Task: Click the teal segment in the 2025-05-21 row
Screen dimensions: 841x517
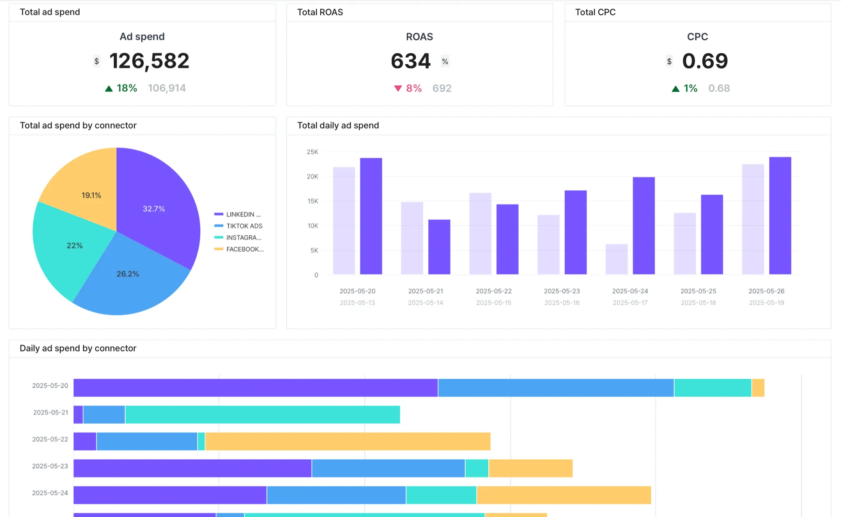Action: [x=262, y=415]
